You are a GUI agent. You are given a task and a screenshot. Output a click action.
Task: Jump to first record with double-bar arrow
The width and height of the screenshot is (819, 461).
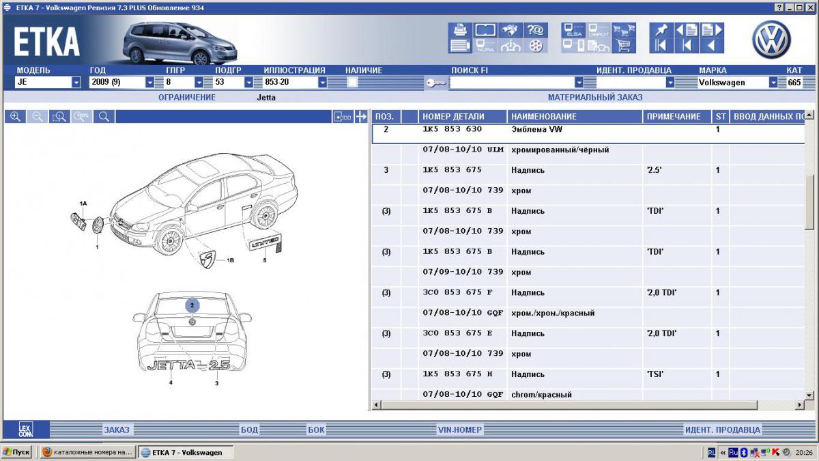click(x=661, y=46)
